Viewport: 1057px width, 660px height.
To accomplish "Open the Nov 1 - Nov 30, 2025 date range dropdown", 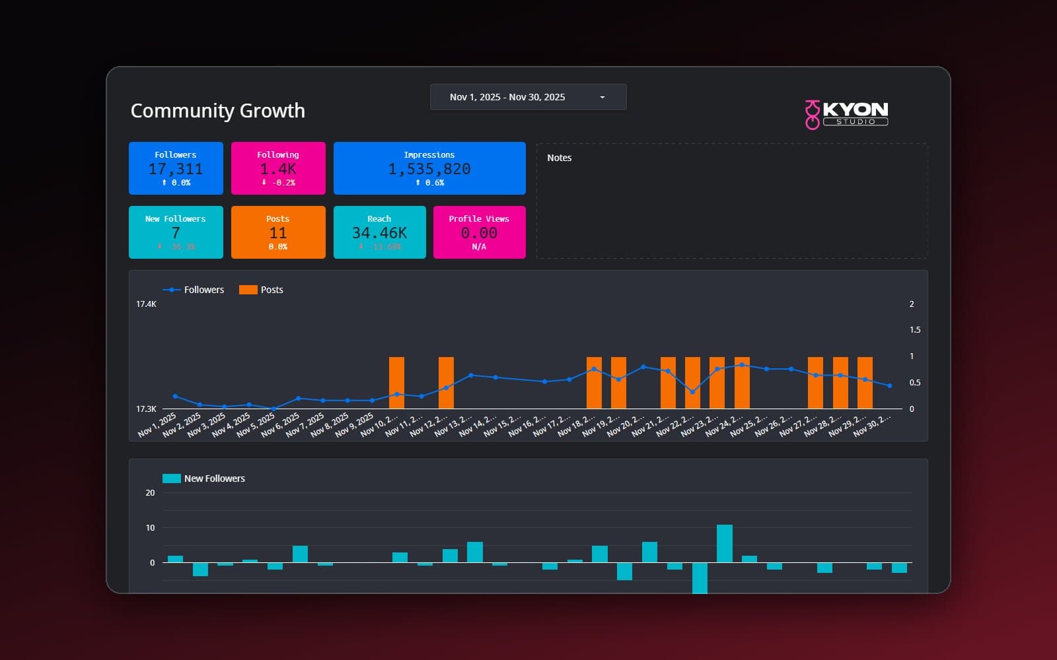I will pos(528,97).
